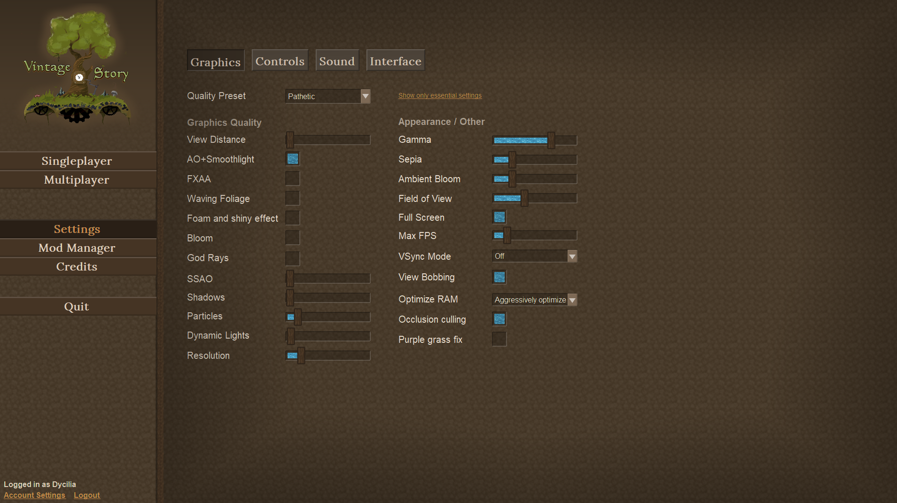
Task: Open the Quality Preset dropdown
Action: click(328, 96)
